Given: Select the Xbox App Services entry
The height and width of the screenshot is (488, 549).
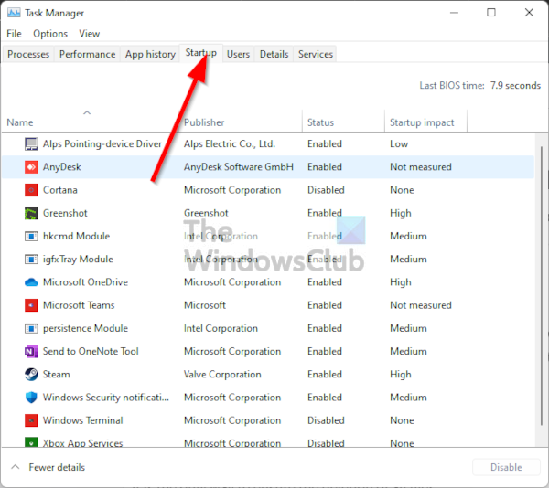Looking at the screenshot, I should [82, 443].
